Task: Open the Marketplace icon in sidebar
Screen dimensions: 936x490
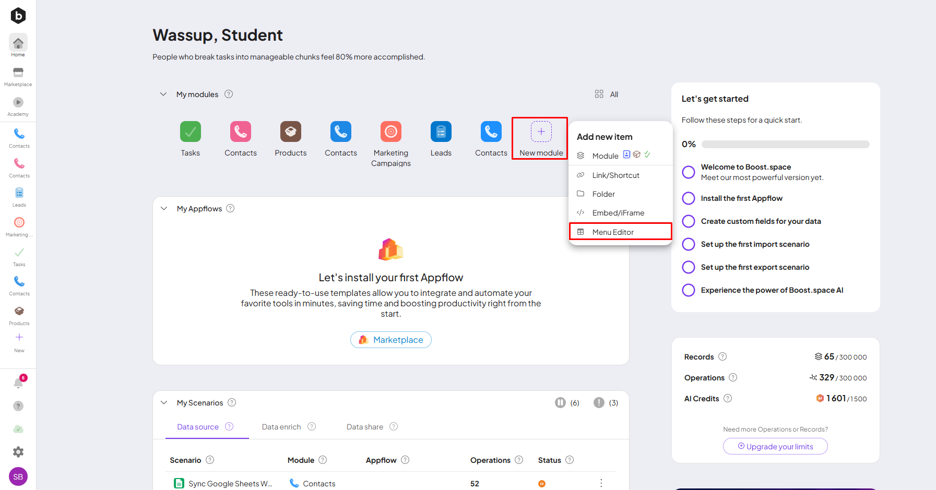Action: [18, 73]
